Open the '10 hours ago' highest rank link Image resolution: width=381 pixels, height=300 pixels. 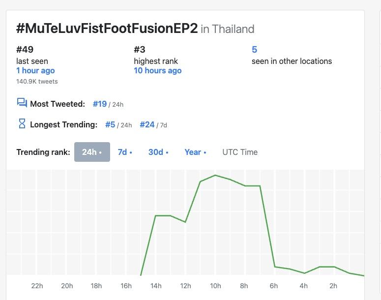(157, 70)
